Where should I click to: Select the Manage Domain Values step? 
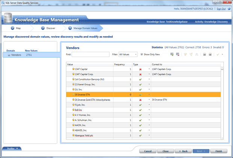[83, 28]
